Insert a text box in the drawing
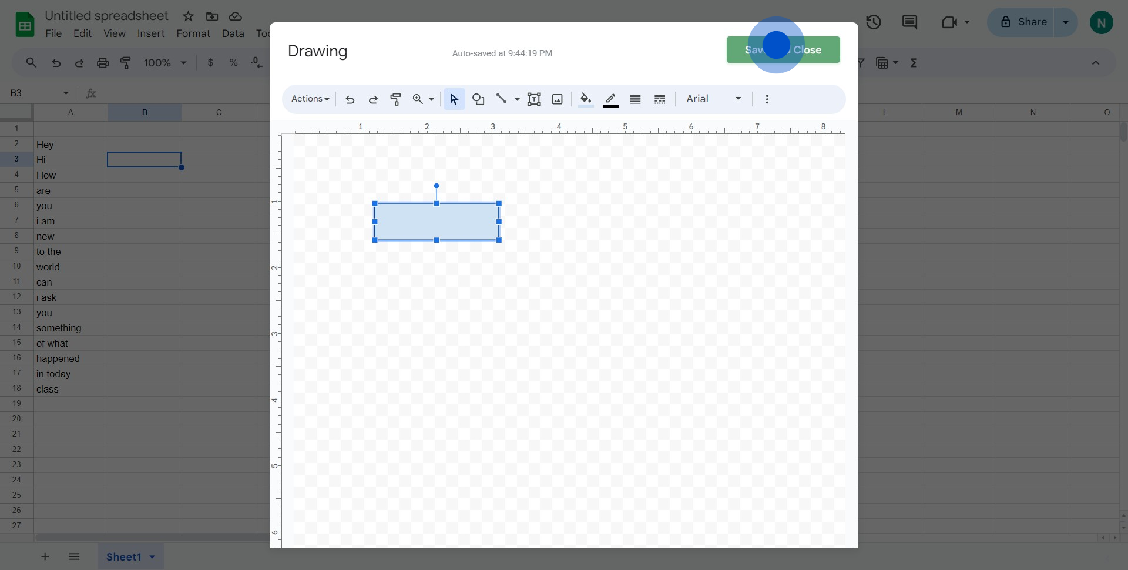 coord(534,99)
